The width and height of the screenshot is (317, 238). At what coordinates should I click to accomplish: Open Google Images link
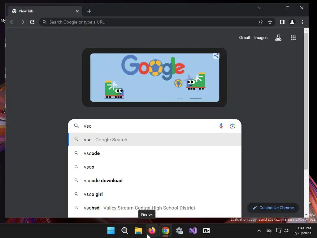click(x=261, y=37)
